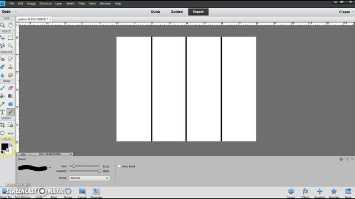
Task: Select the Spot Healing Brush tool
Action: click(11, 59)
